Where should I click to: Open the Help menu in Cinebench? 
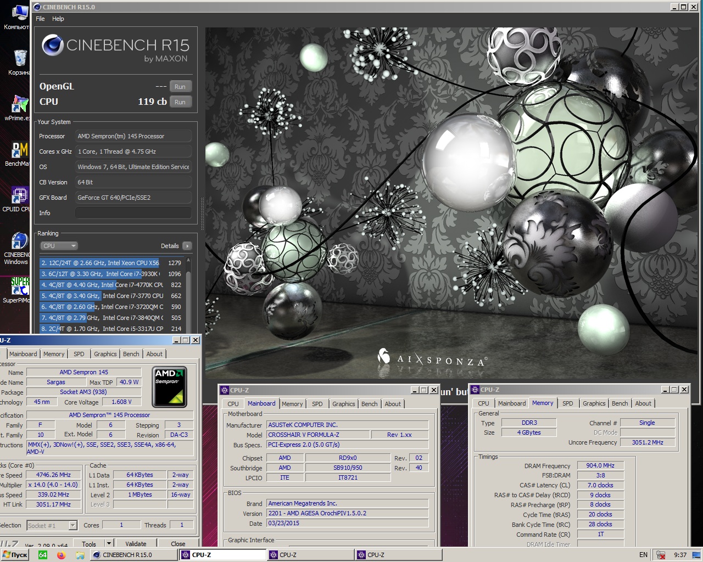tap(58, 19)
